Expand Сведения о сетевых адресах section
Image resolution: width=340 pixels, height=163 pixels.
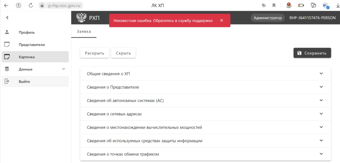point(321,114)
